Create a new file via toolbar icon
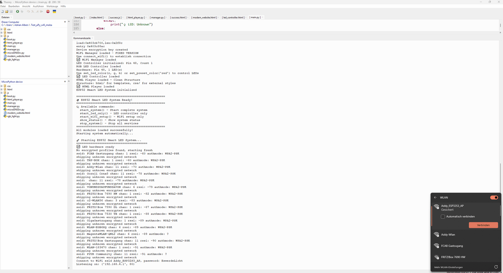This screenshot has width=503, height=273. tap(2, 12)
